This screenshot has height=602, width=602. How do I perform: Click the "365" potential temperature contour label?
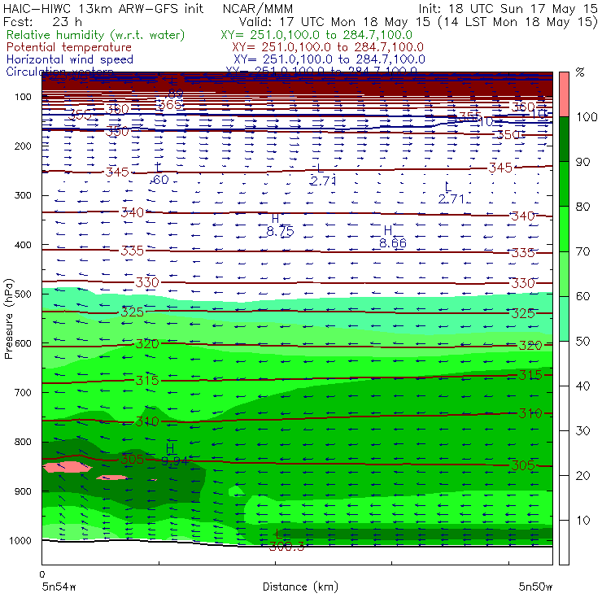coord(170,105)
